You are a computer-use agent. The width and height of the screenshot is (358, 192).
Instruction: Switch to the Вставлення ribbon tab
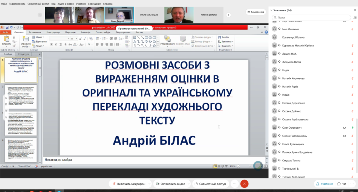coord(35,32)
